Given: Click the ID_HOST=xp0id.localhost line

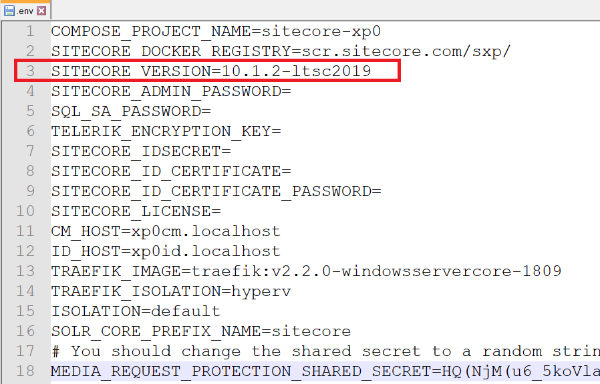Looking at the screenshot, I should pyautogui.click(x=166, y=251).
